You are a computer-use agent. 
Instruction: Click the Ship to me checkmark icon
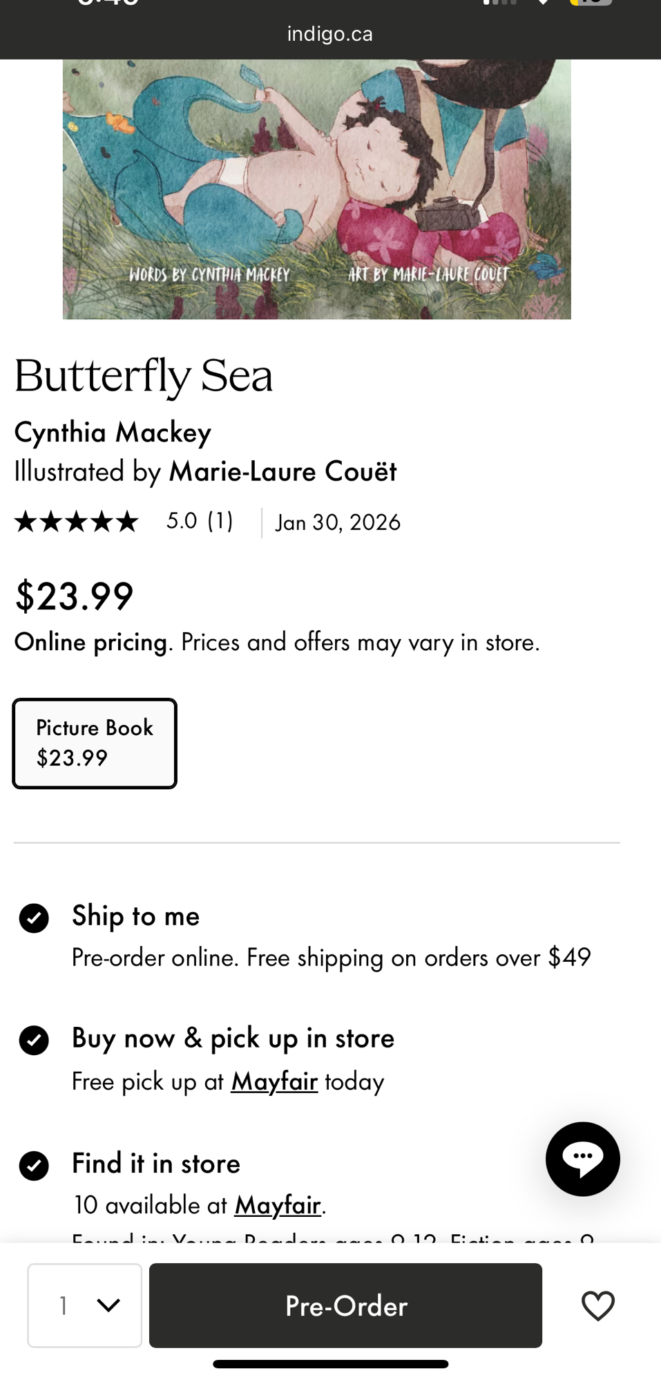34,918
